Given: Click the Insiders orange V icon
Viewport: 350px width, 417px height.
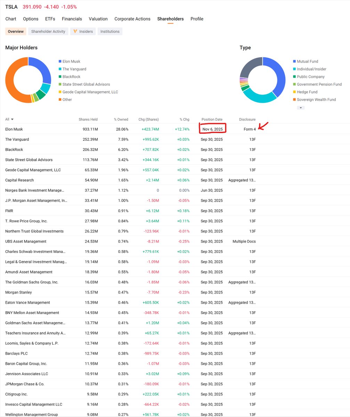Looking at the screenshot, I should [75, 31].
